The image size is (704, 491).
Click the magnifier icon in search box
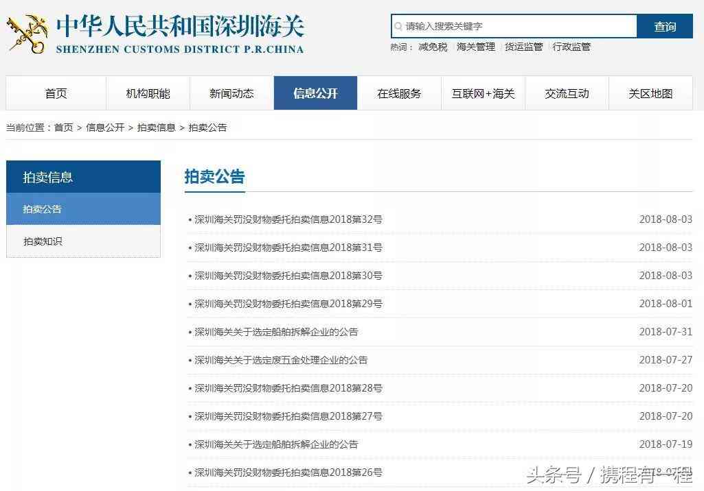pos(398,27)
